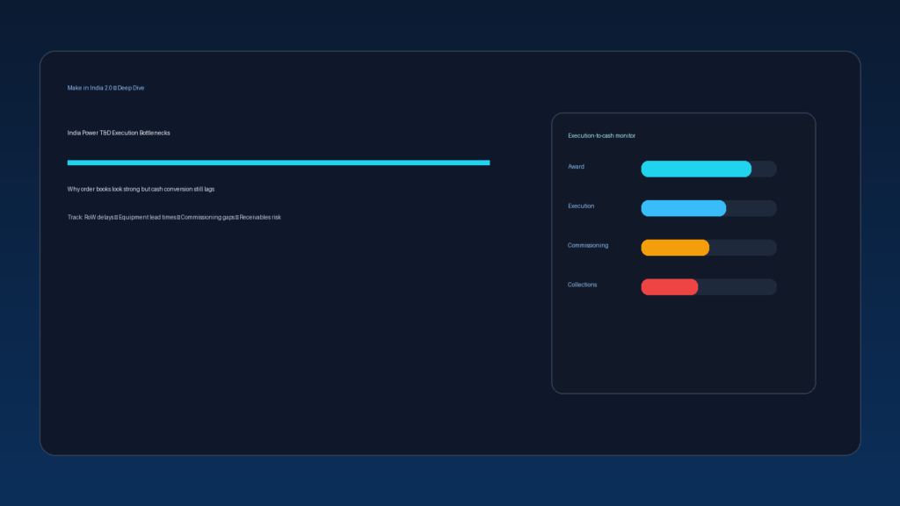
Task: Click the cyan filled Award progress bar
Action: point(695,169)
